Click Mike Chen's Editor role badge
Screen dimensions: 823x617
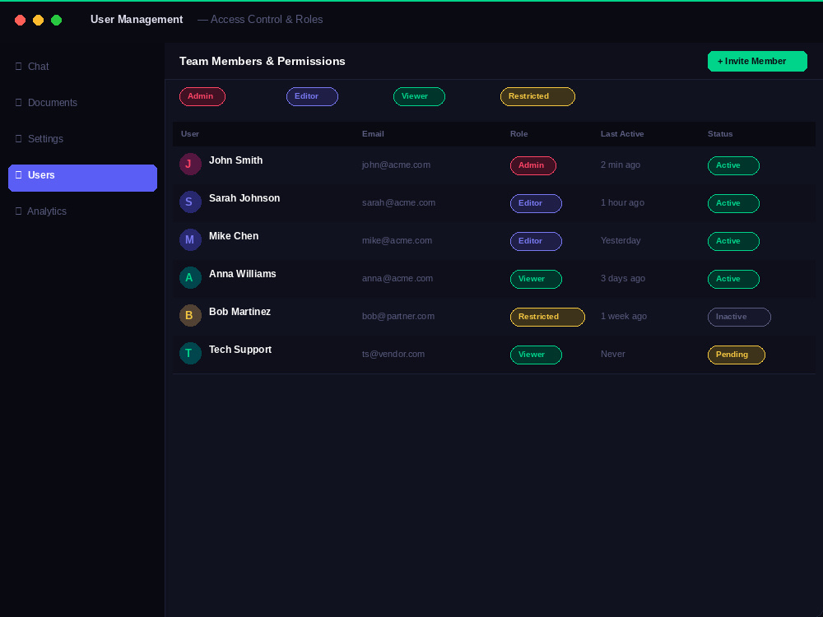pos(536,241)
